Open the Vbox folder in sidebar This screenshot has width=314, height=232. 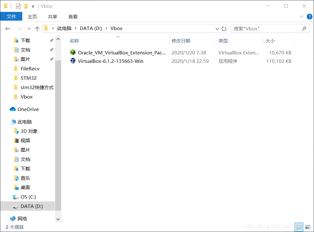(26, 97)
